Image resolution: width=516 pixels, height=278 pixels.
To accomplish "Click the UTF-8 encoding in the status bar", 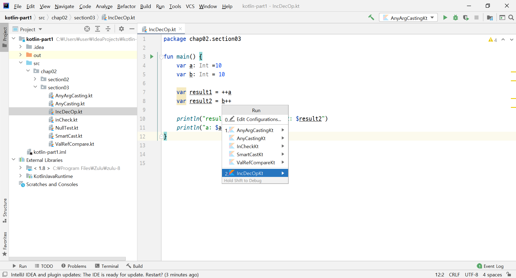I will pos(471,275).
